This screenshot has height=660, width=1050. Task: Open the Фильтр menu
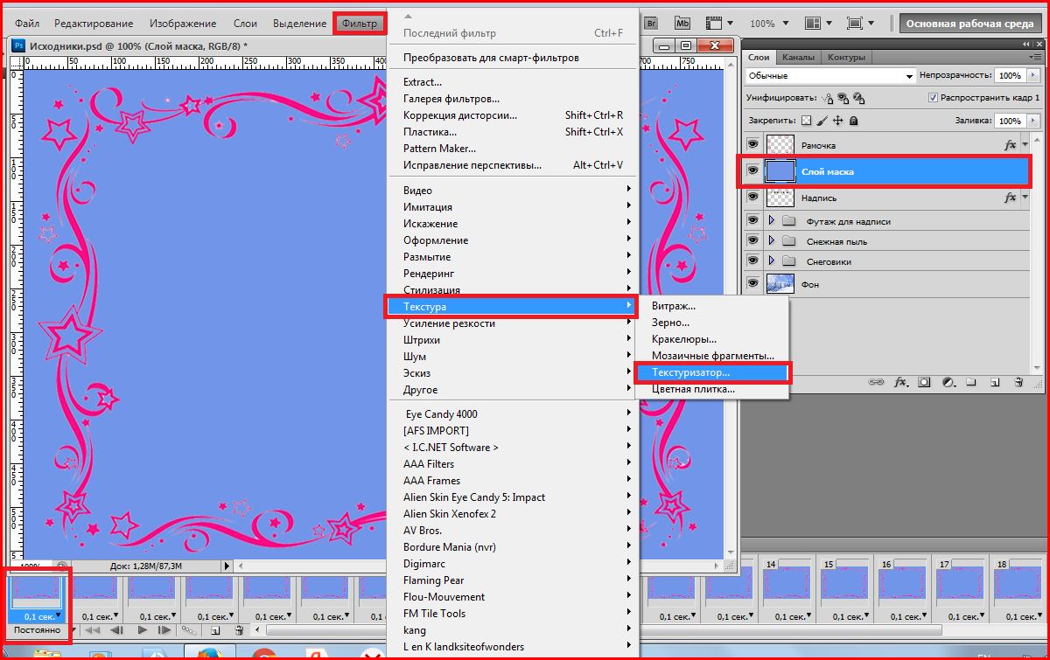(x=360, y=24)
